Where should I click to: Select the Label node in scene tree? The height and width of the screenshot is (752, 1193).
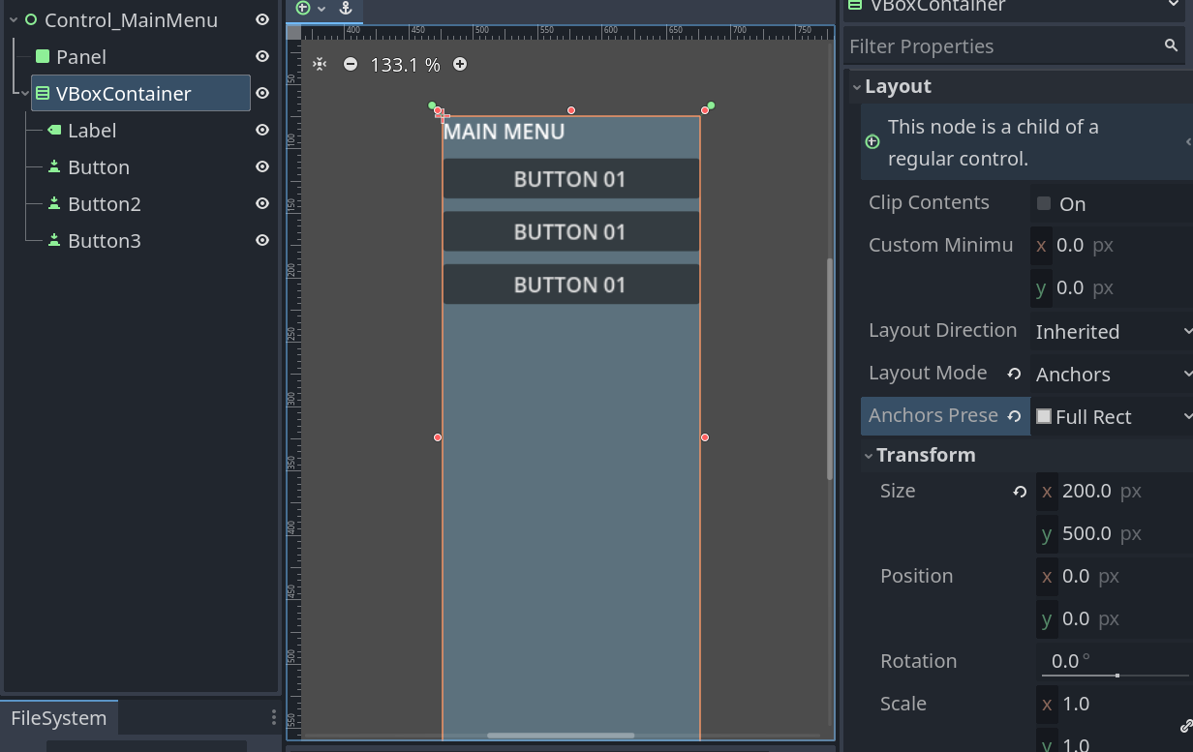pos(92,131)
